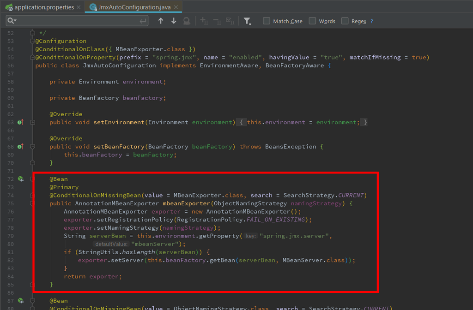Click the find all usages icon
The image size is (473, 310).
point(187,21)
